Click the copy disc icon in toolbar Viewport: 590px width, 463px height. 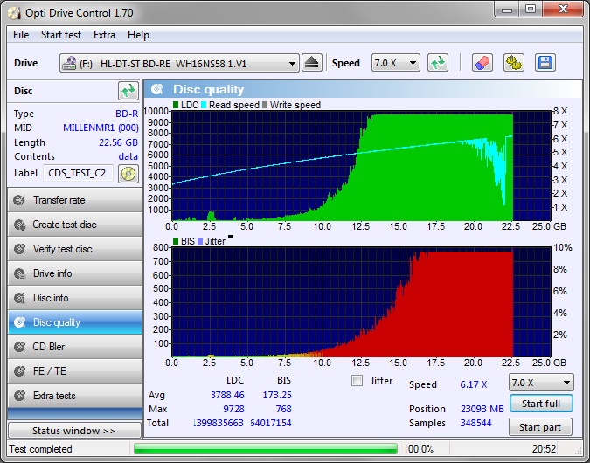(513, 63)
